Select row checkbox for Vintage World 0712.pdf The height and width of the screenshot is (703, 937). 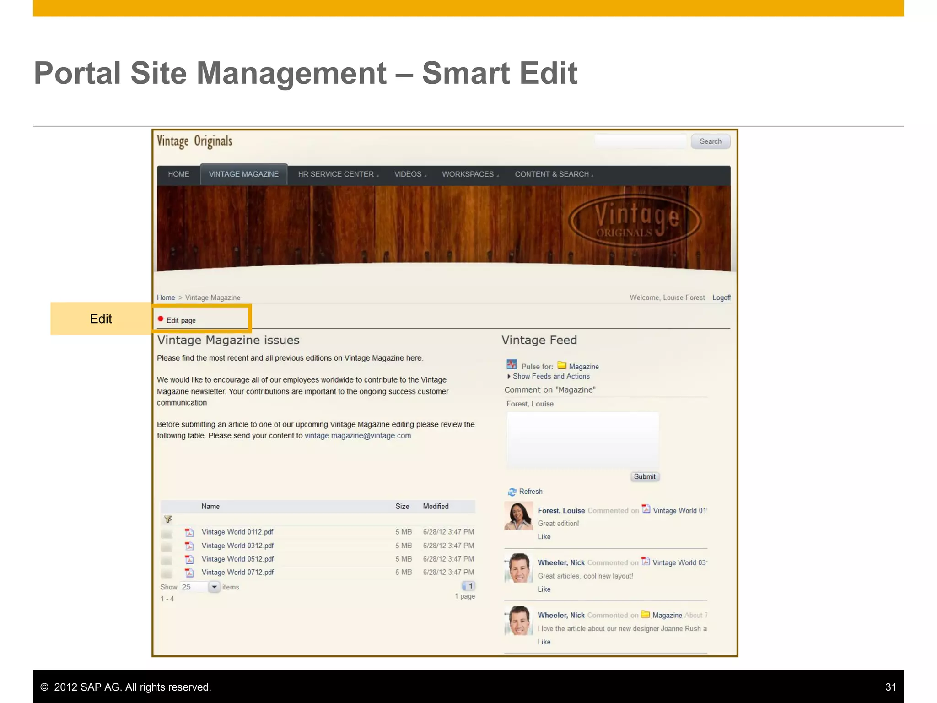click(x=167, y=574)
